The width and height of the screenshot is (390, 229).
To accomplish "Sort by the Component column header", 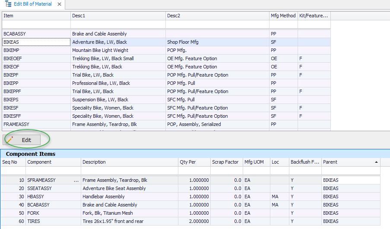I will point(53,162).
